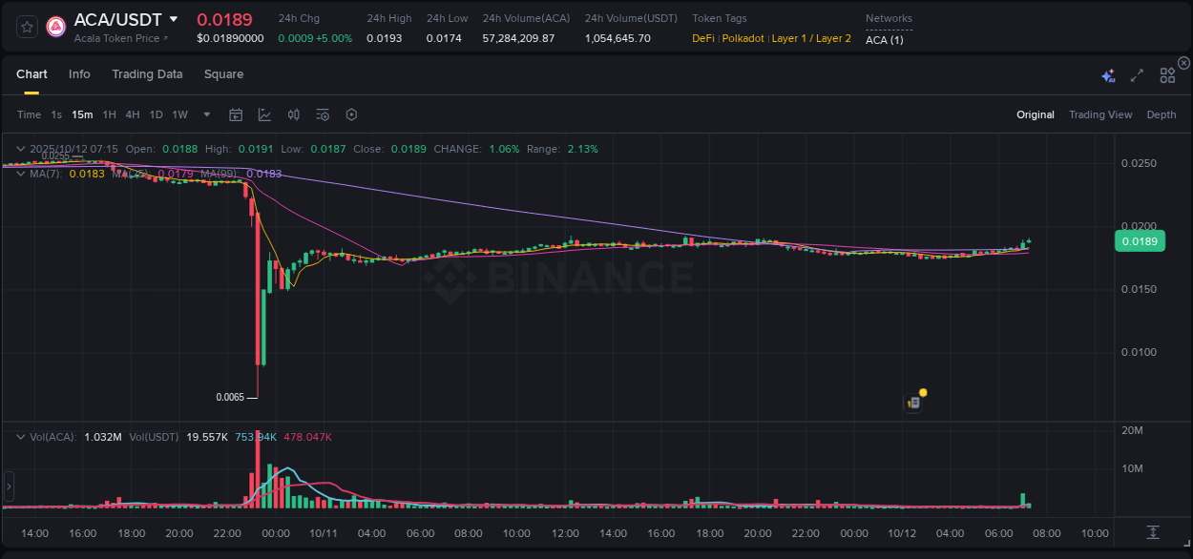Collapse the OHLC info row chevron

20,149
